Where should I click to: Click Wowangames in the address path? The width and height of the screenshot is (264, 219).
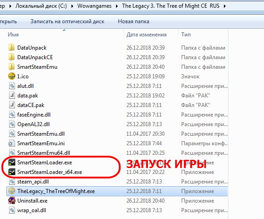[x=94, y=6]
